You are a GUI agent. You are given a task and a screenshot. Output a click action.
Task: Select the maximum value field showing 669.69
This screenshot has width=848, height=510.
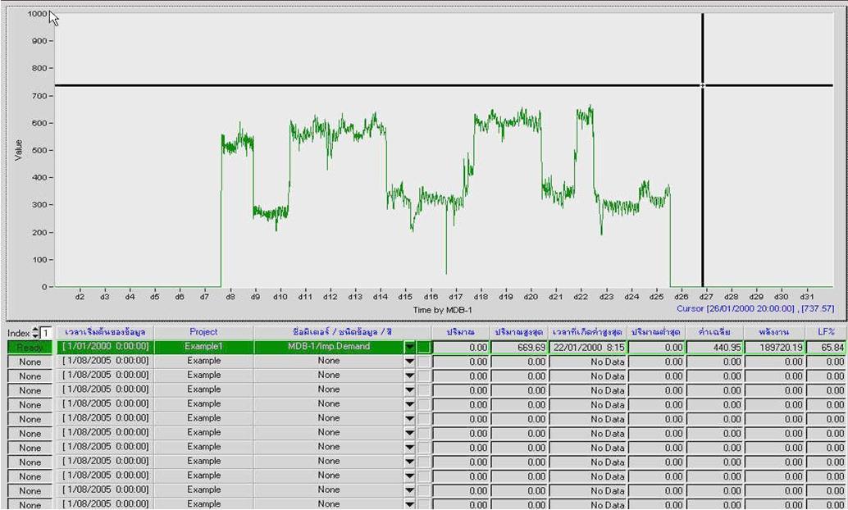[519, 348]
